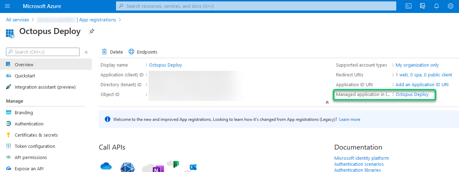
Task: Click the globe icon for Endpoints
Action: pyautogui.click(x=131, y=52)
